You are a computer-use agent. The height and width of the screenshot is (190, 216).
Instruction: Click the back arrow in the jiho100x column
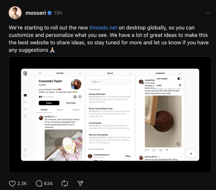pyautogui.click(x=40, y=73)
